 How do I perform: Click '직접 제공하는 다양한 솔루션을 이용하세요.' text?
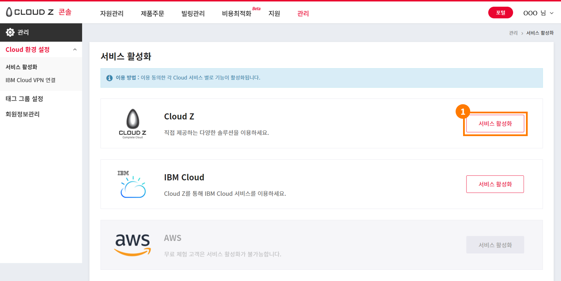217,133
